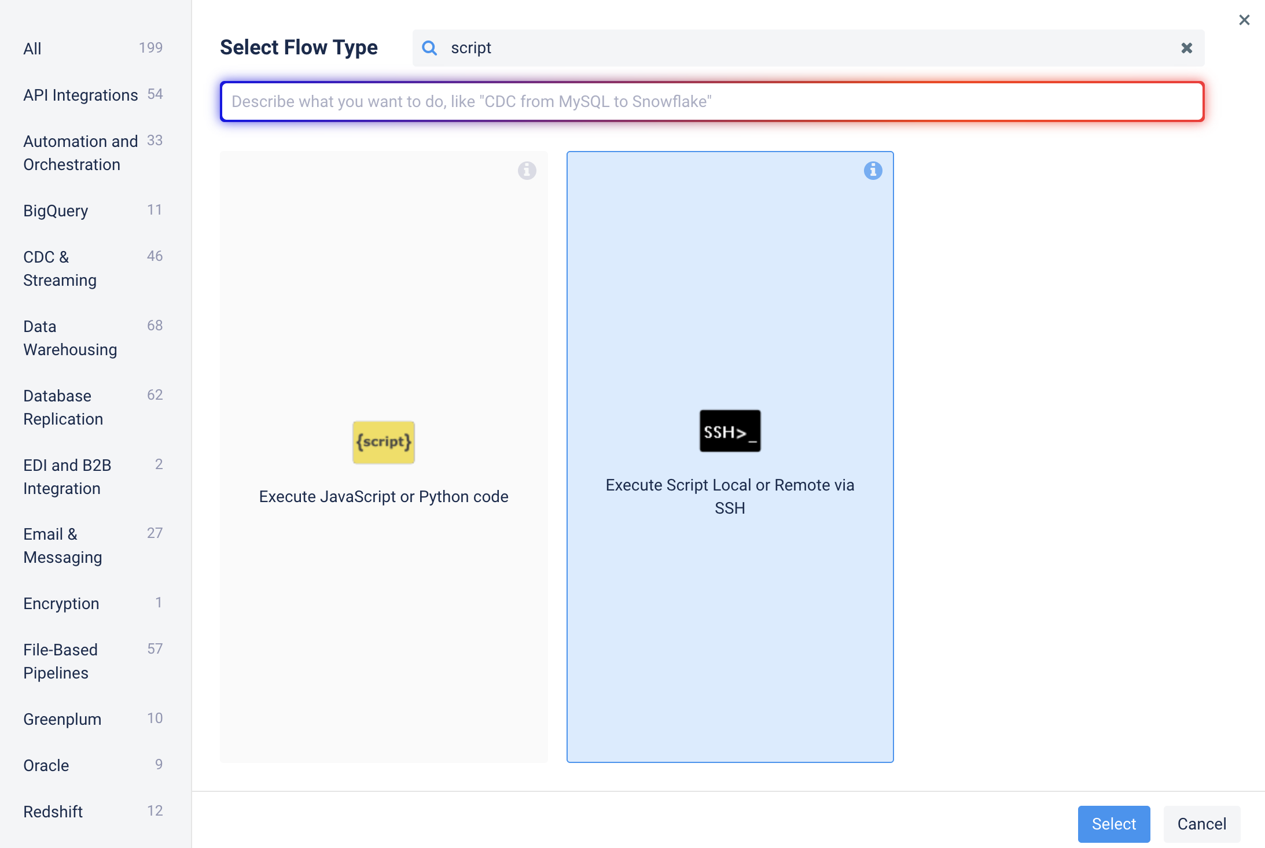The height and width of the screenshot is (848, 1265).
Task: Open info tooltip on SSH script card
Action: coord(873,170)
